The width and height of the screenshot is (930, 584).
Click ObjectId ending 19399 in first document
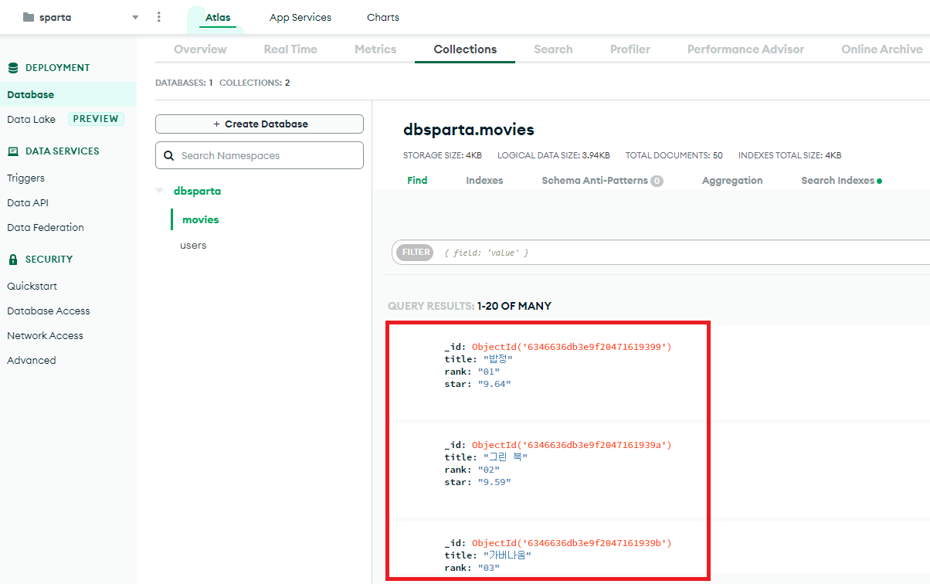pyautogui.click(x=572, y=347)
